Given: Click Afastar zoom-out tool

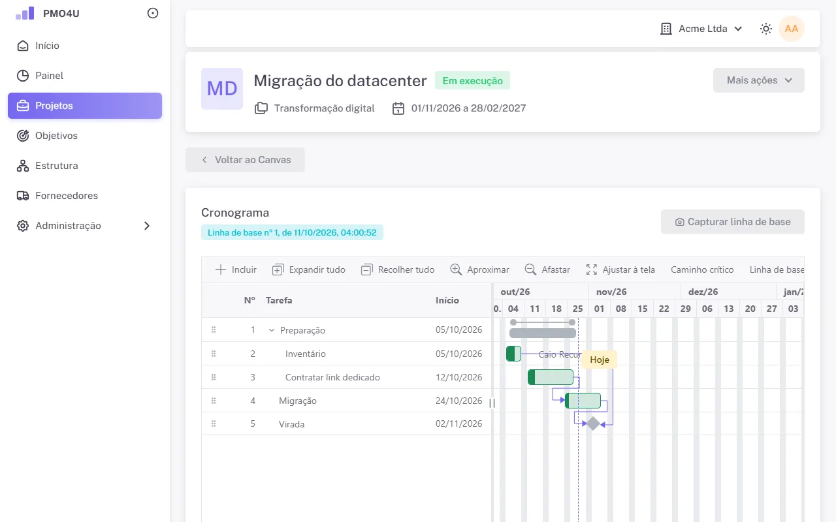Looking at the screenshot, I should click(x=547, y=269).
